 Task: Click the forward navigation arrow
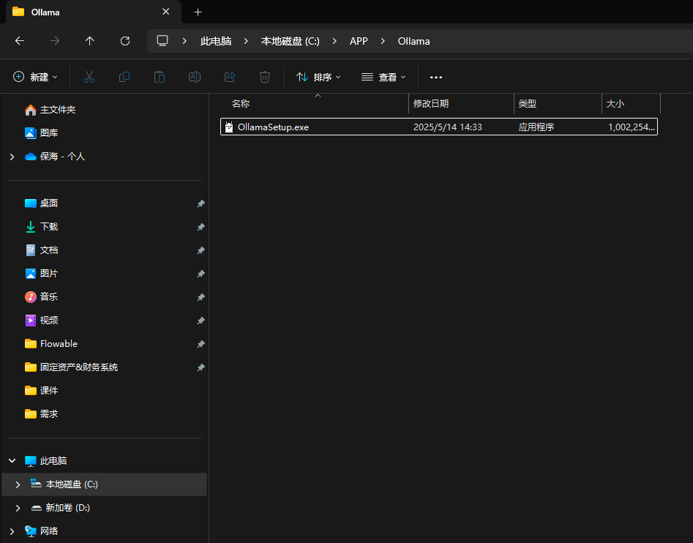[55, 41]
